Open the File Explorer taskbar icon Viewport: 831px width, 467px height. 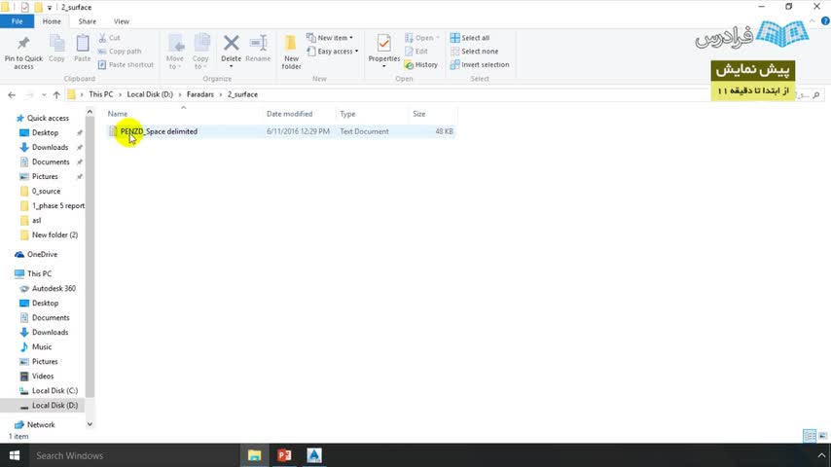point(254,455)
